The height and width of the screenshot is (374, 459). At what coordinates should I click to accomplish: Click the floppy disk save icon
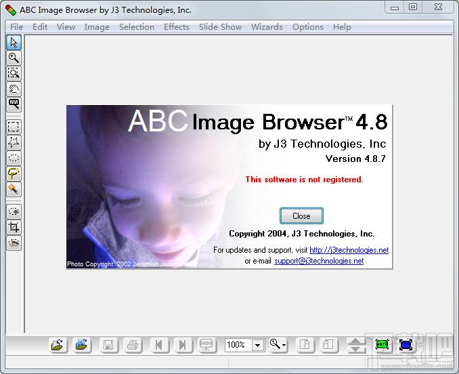point(108,345)
